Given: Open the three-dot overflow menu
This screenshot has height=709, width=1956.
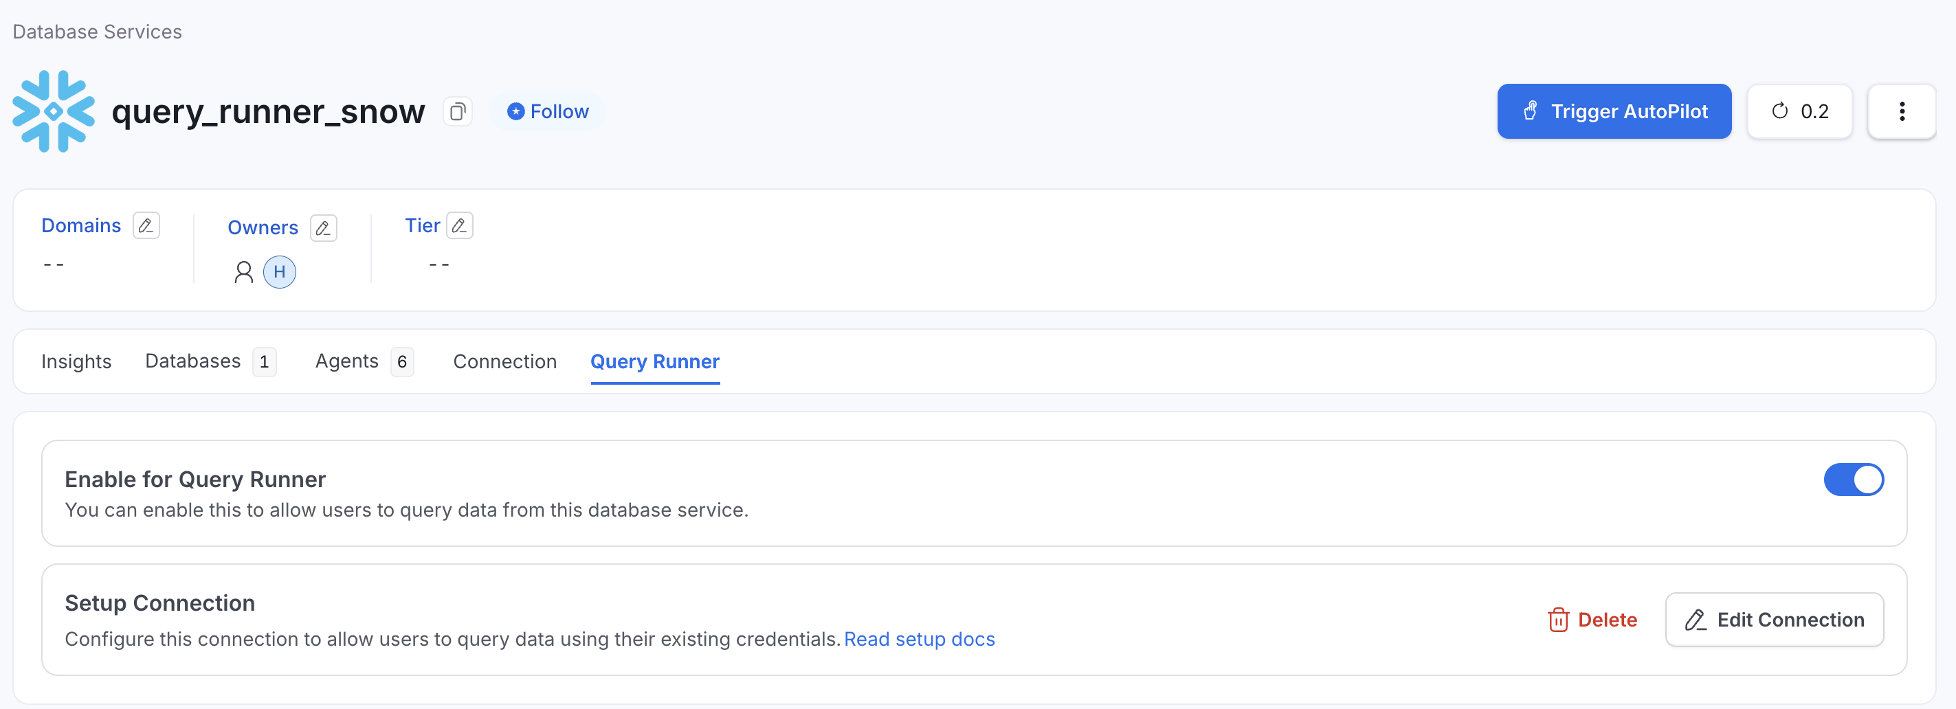Looking at the screenshot, I should click(1902, 111).
